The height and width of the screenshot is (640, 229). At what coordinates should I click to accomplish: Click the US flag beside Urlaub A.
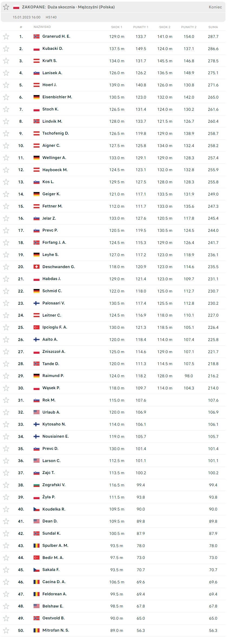pos(36,412)
